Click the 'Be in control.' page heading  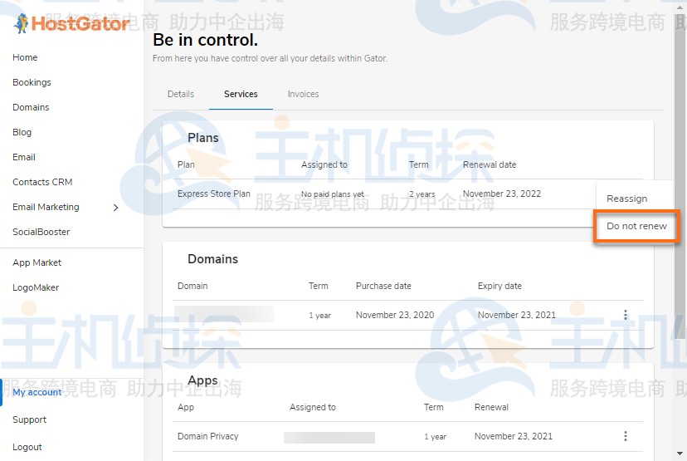coord(206,40)
